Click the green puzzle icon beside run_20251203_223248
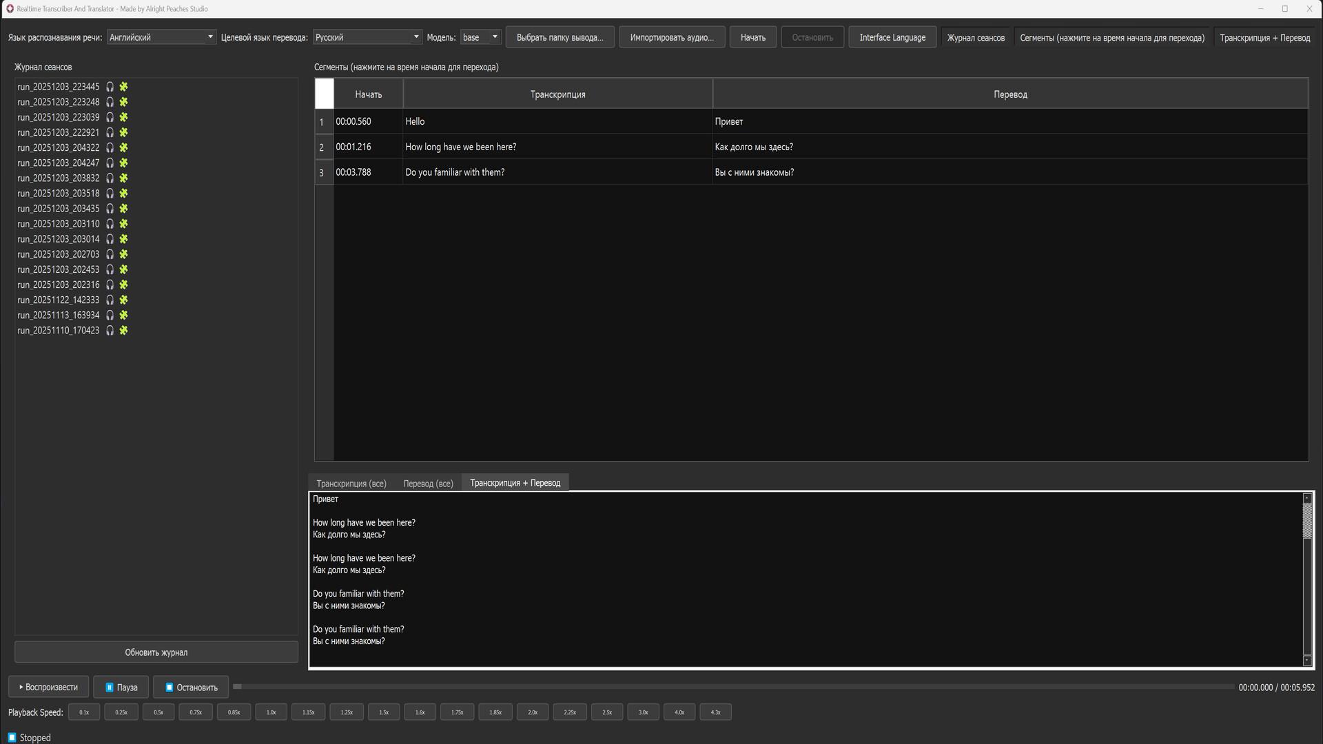This screenshot has height=744, width=1323. coord(123,102)
